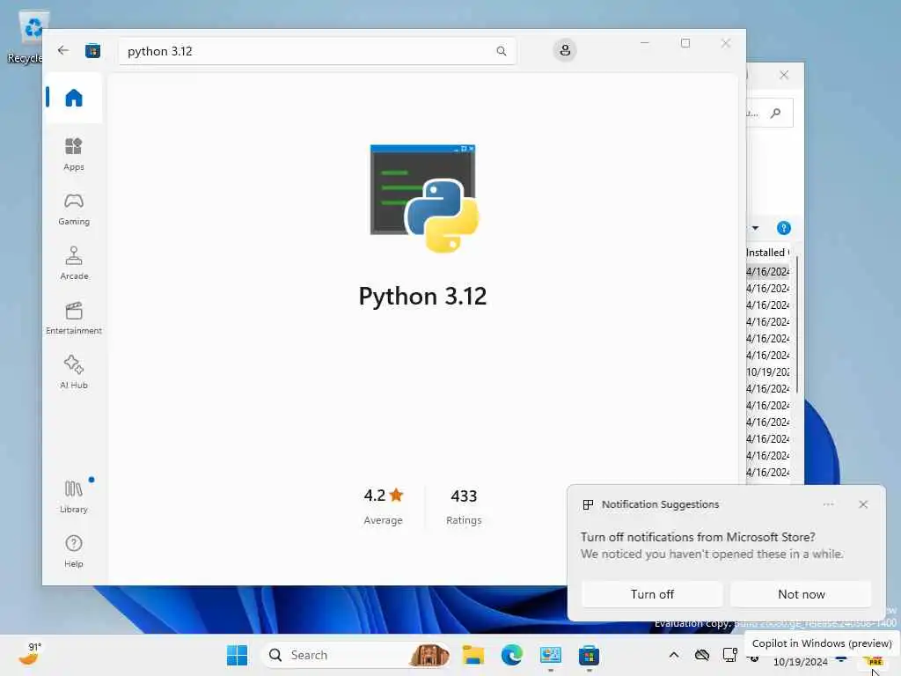Go back with the Store back arrow
The height and width of the screenshot is (676, 901).
[x=63, y=50]
